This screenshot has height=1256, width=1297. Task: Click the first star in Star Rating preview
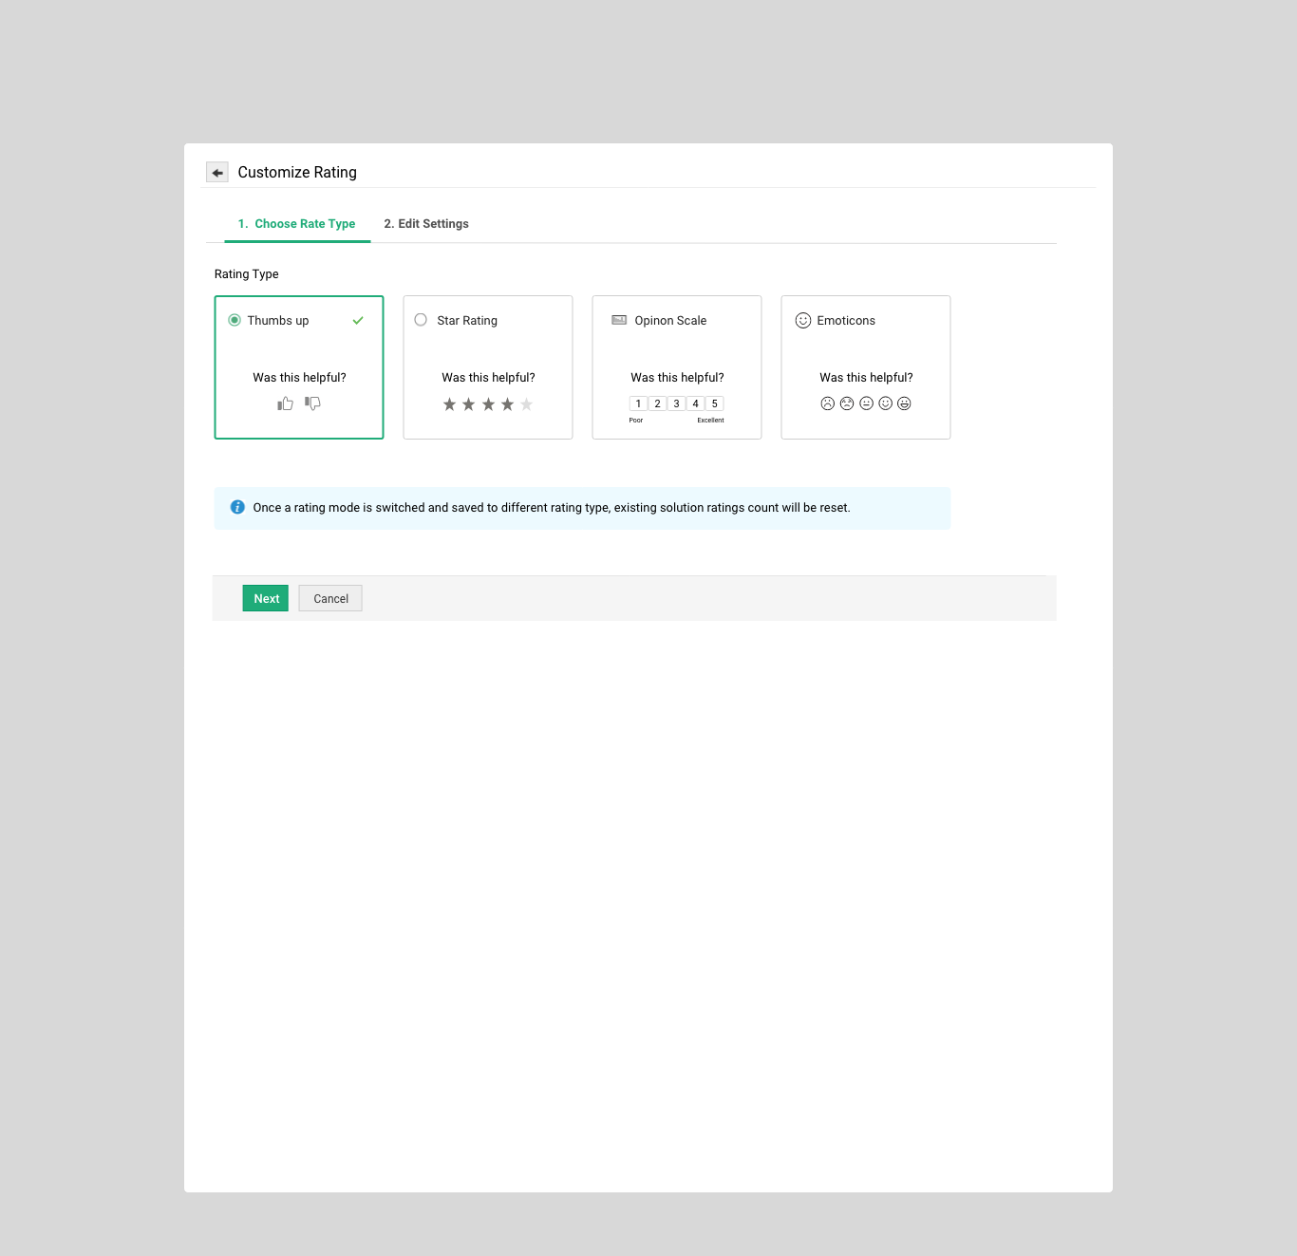(x=450, y=404)
